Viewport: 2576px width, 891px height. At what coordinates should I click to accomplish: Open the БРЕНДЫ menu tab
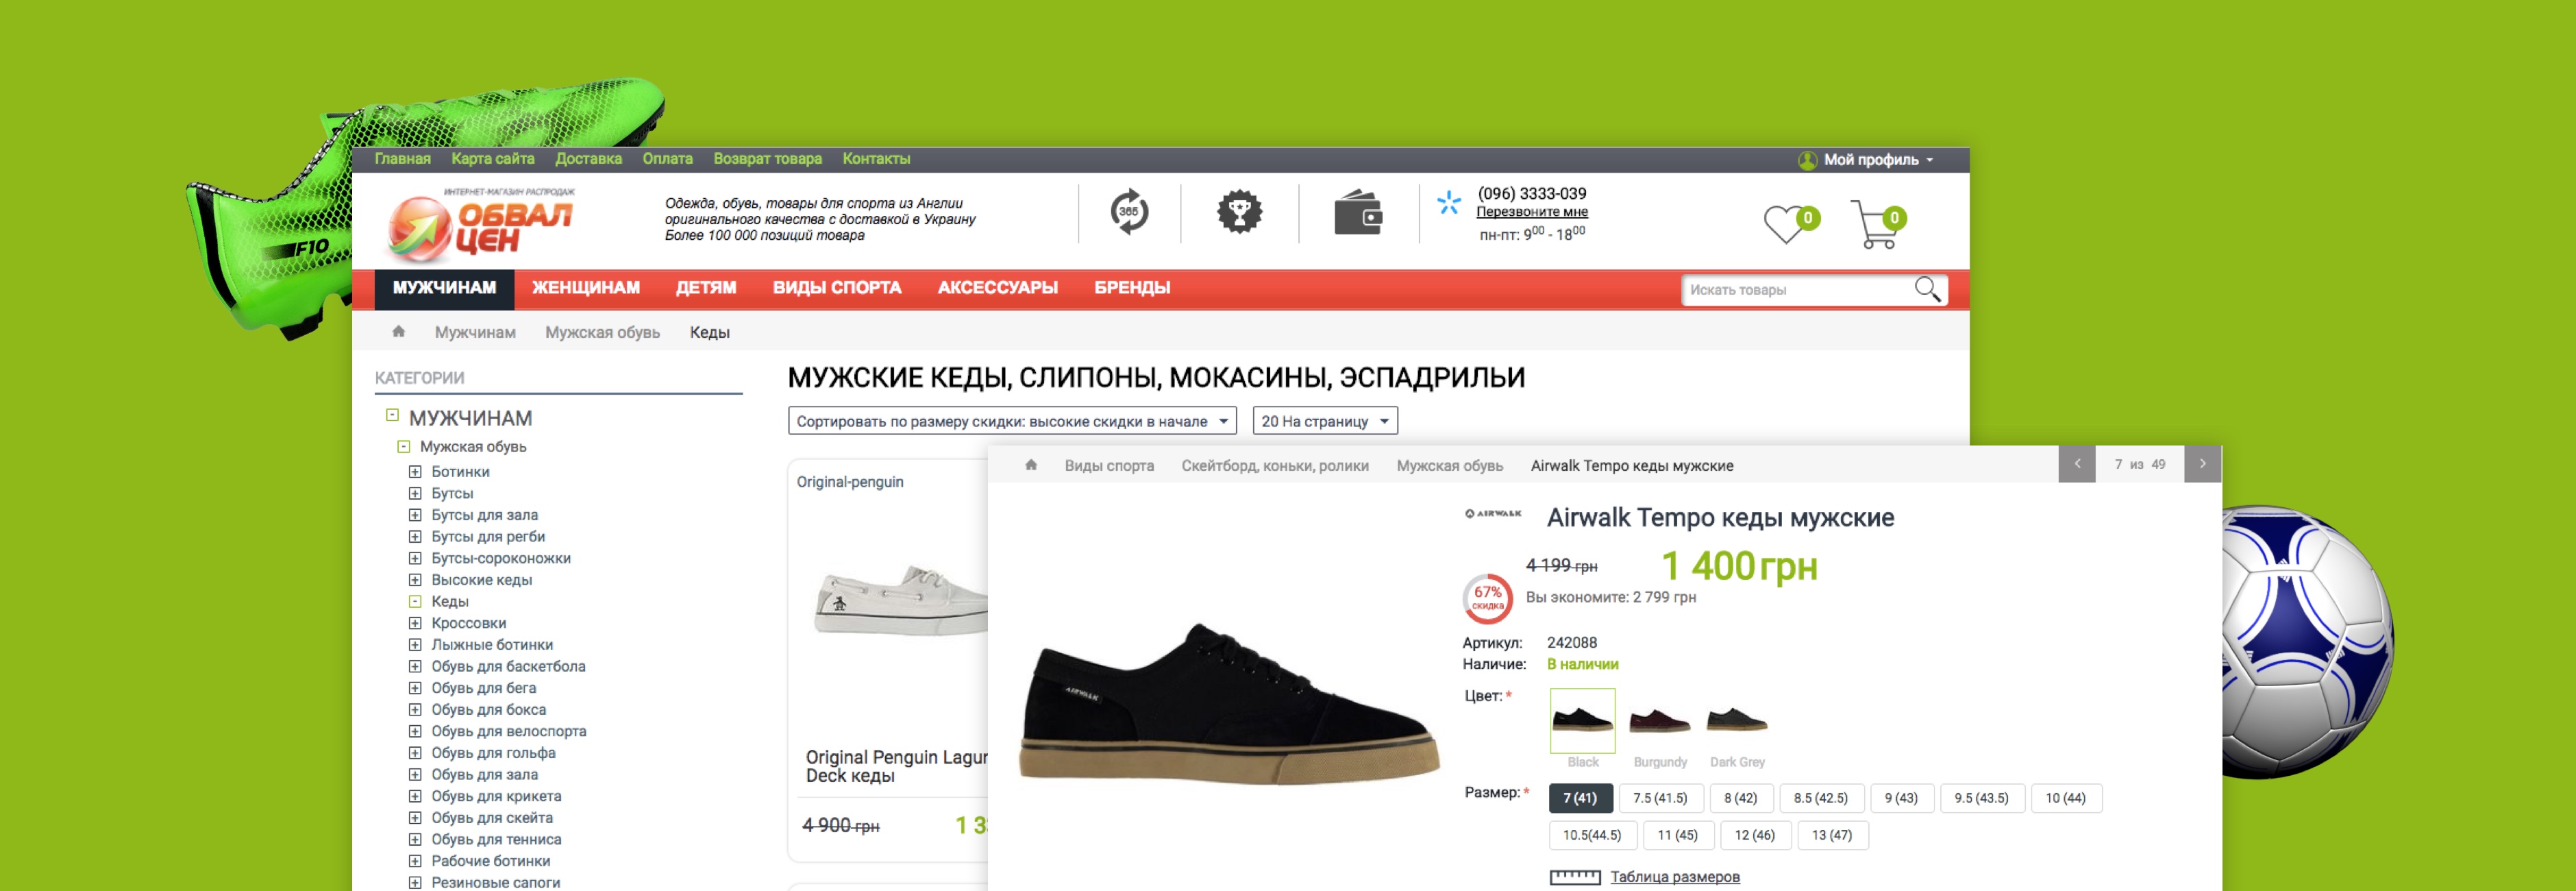click(x=1132, y=288)
